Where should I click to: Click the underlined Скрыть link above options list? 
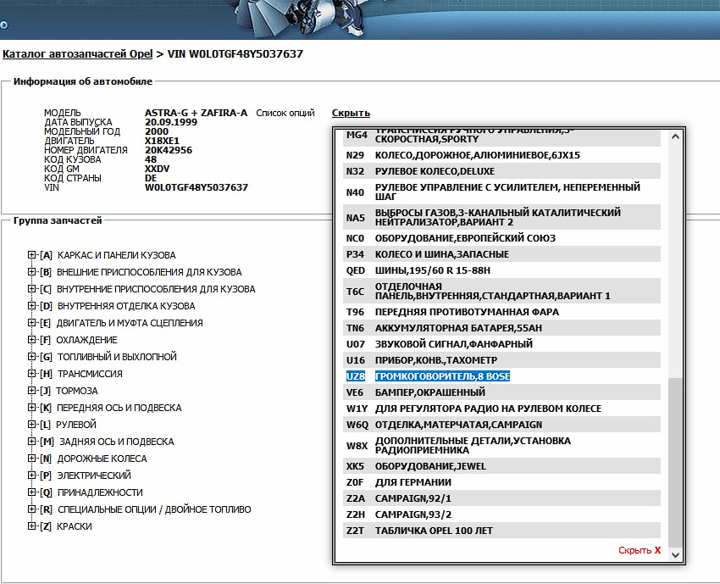pyautogui.click(x=351, y=113)
